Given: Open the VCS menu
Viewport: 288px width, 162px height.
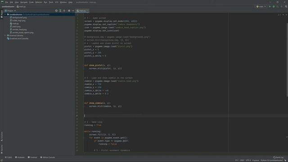Looking at the screenshot, I should pyautogui.click(x=57, y=2).
